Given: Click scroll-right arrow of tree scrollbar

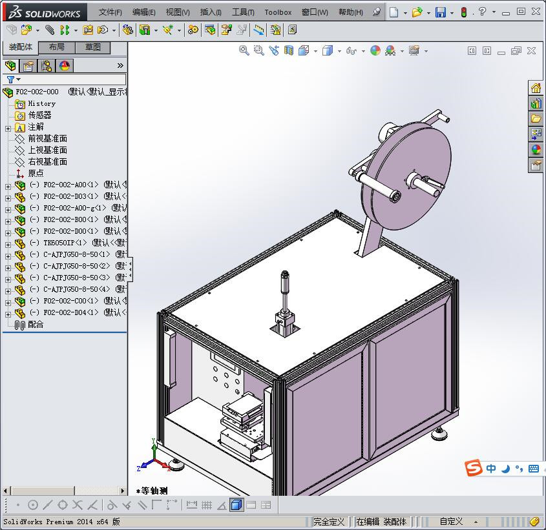Looking at the screenshot, I should point(122,491).
